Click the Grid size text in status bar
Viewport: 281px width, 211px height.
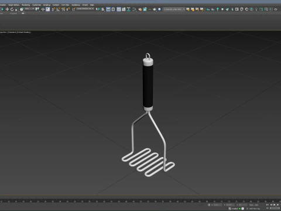pos(253,205)
